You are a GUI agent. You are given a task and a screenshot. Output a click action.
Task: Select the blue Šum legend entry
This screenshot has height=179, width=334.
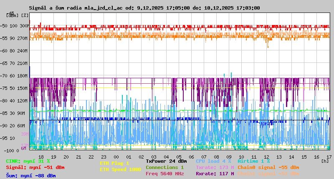[x=31, y=176]
